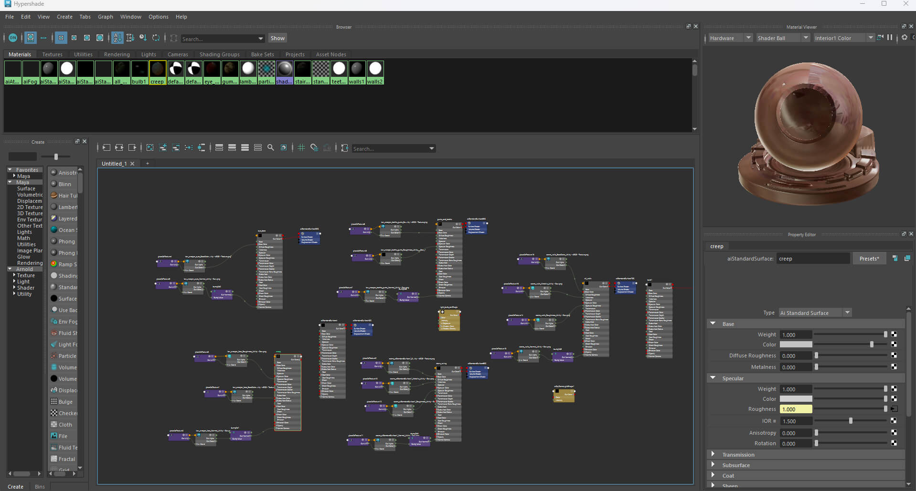Viewport: 916px width, 491px height.
Task: Show output connections icon in graph toolbar
Action: (x=132, y=148)
